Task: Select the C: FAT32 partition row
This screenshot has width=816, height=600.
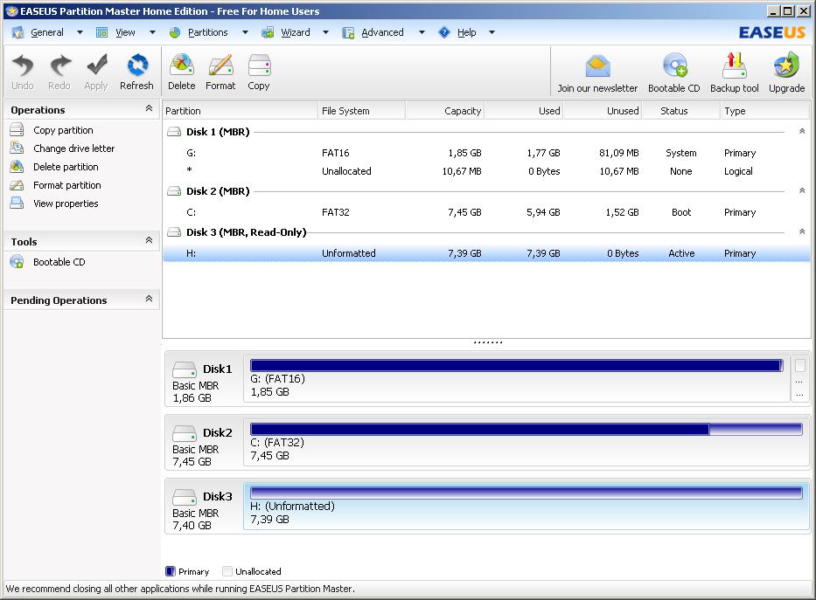Action: coord(486,212)
